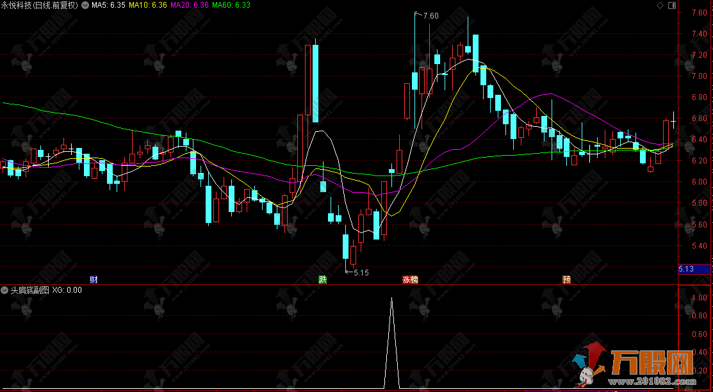Click the blue 财 event marker
Screen dimensions: 713x392
[94, 279]
